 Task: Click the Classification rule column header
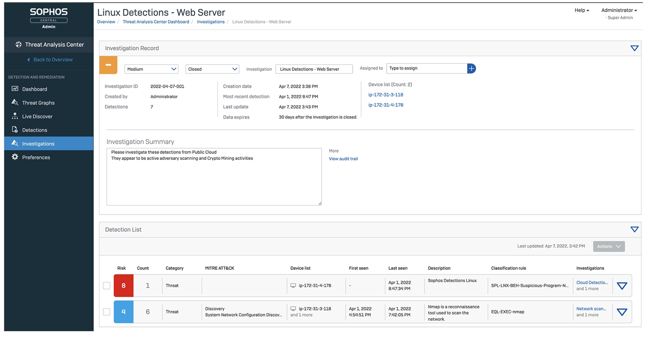pos(509,268)
